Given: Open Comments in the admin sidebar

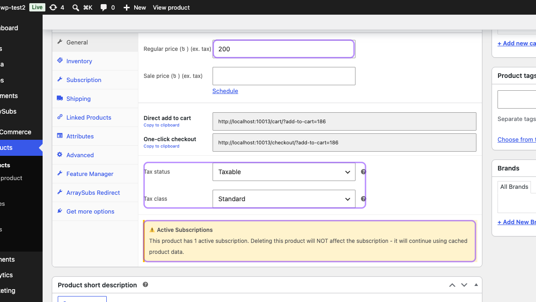Looking at the screenshot, I should point(21,96).
